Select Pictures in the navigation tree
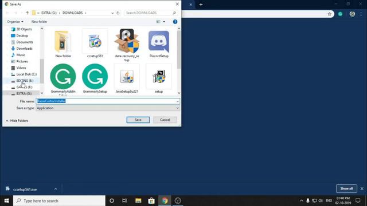Image resolution: width=367 pixels, height=206 pixels. coord(19,61)
